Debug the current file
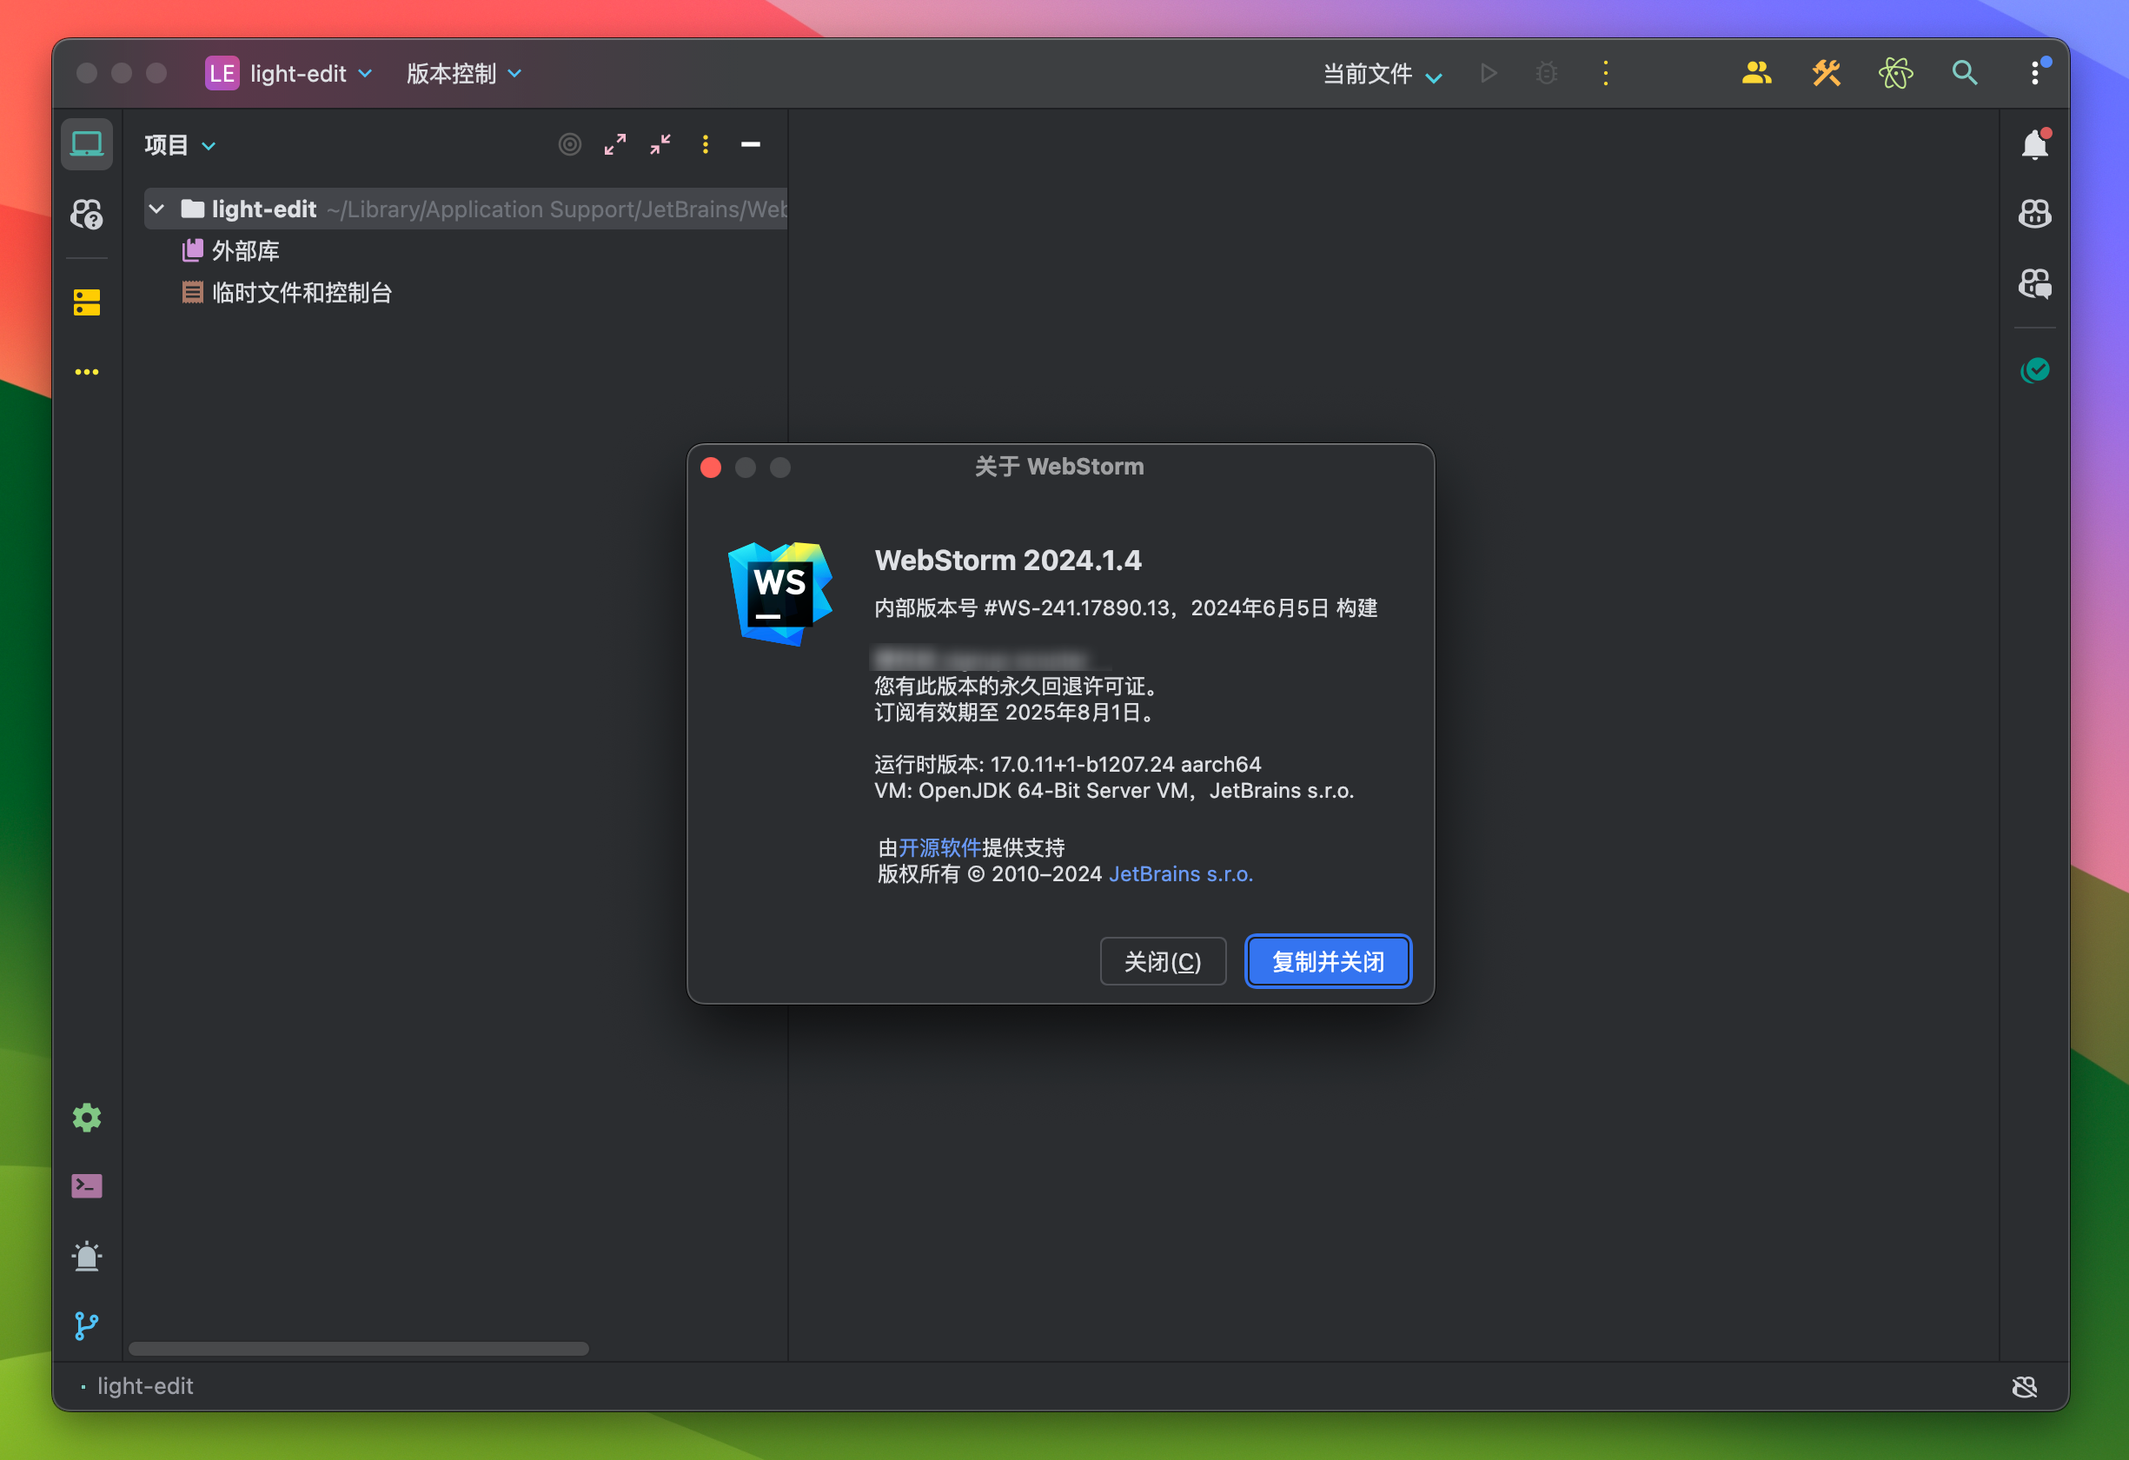The width and height of the screenshot is (2129, 1460). 1547,73
